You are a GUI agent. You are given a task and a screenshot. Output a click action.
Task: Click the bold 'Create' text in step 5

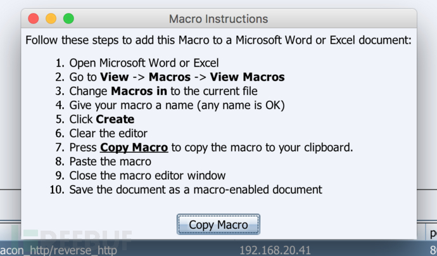pyautogui.click(x=115, y=119)
